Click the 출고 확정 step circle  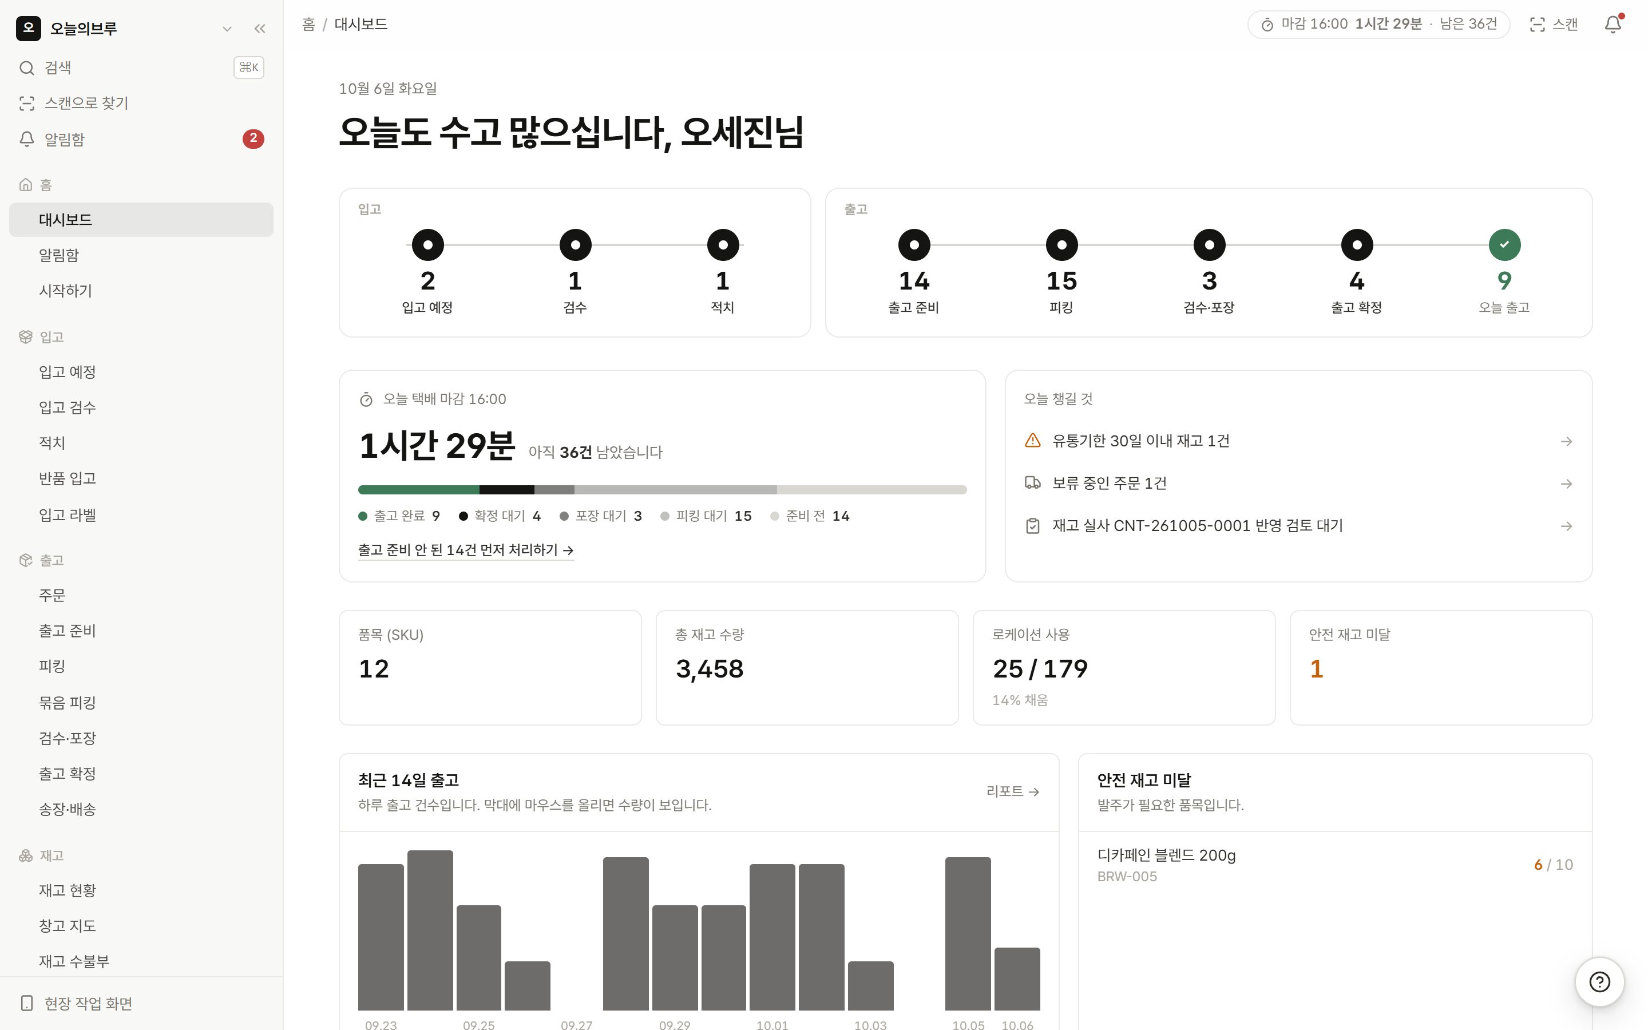[x=1357, y=244]
